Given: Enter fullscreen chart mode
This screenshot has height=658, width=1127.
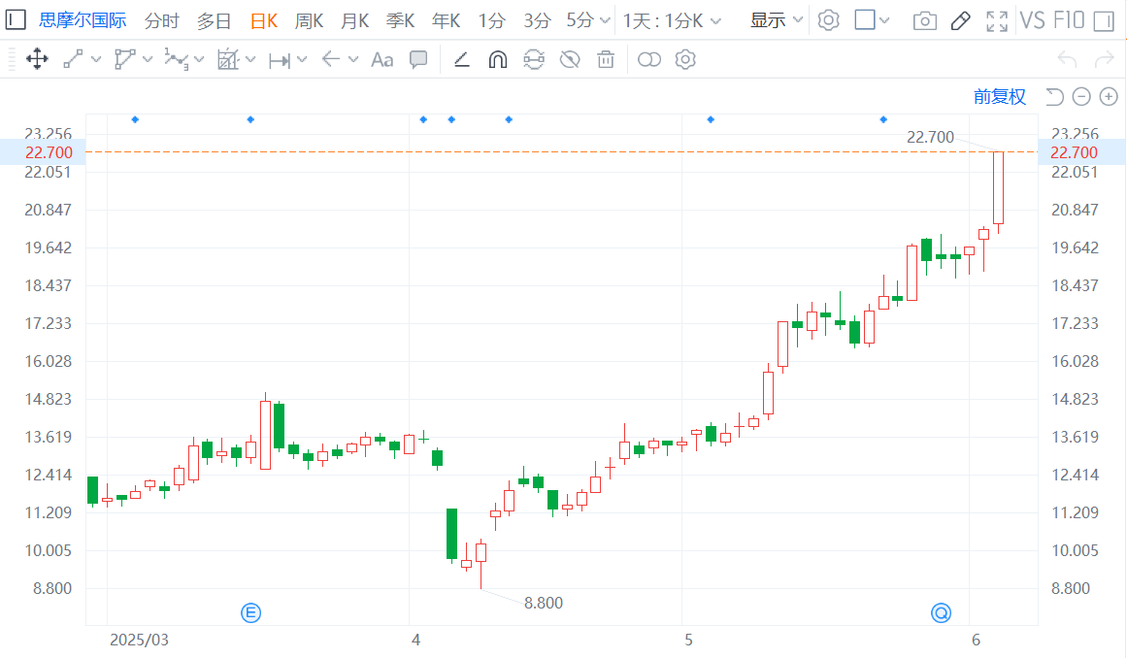Looking at the screenshot, I should [997, 20].
